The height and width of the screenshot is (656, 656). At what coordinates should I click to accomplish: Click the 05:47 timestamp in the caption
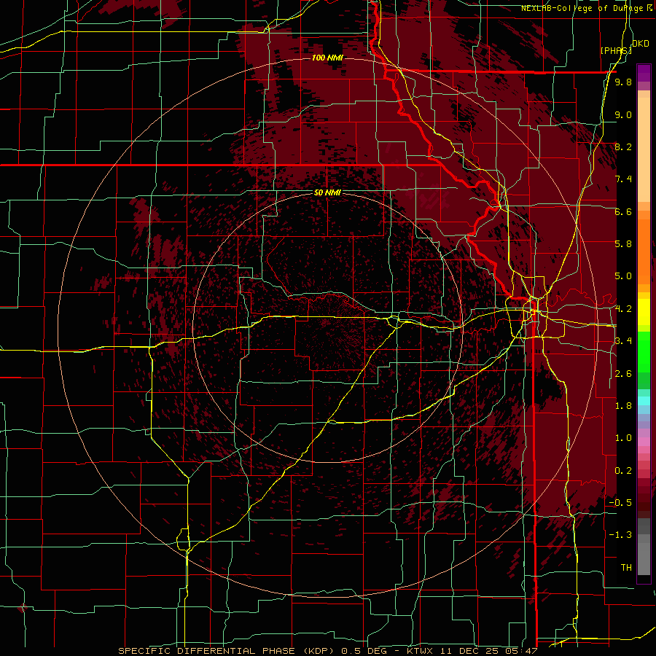(x=523, y=651)
